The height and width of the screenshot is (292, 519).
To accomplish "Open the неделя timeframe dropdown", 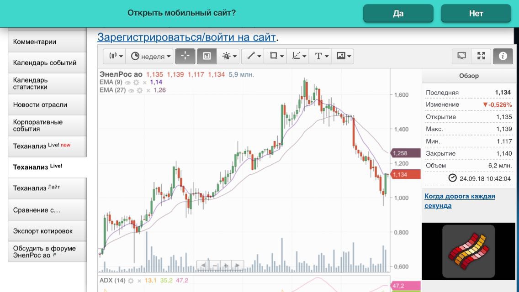I will click(150, 56).
